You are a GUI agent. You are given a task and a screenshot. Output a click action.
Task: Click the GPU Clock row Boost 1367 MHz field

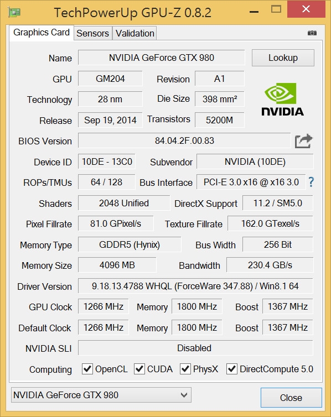click(x=288, y=306)
